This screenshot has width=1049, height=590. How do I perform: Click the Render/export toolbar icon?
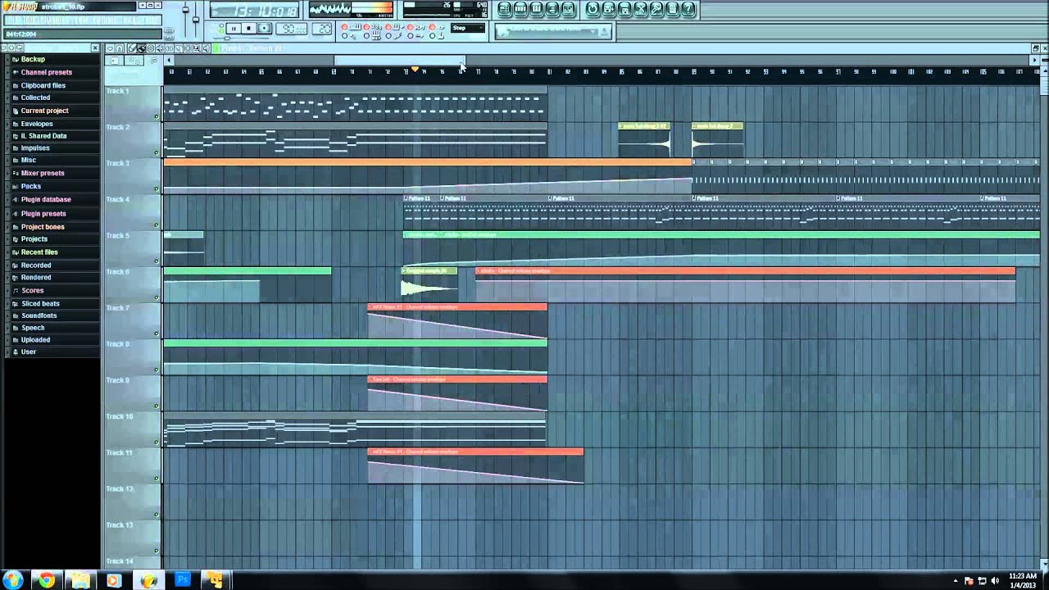pos(624,9)
